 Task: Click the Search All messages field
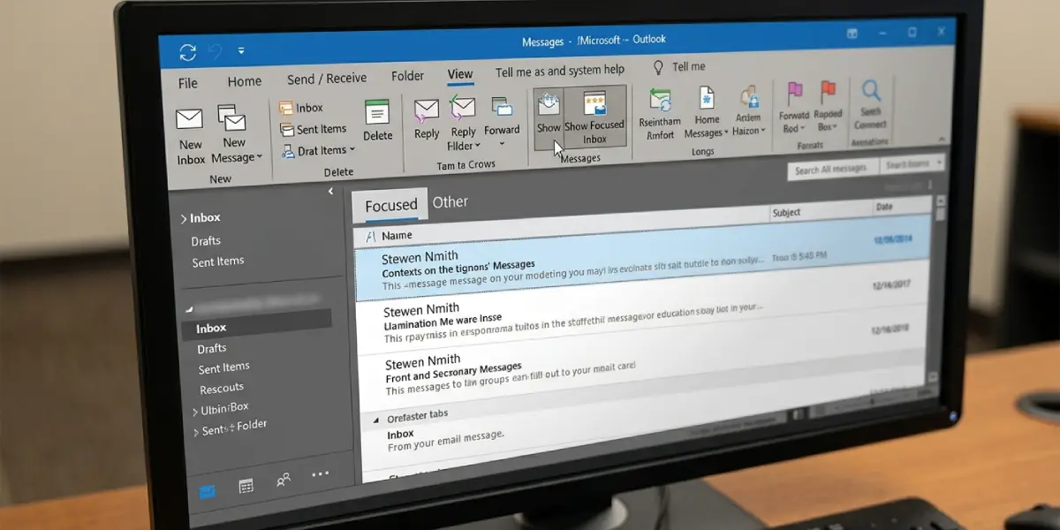833,169
